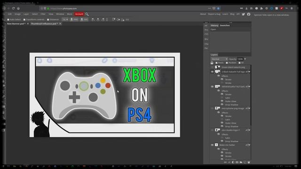The image size is (301, 169).
Task: Open the Image menu
Action: click(x=17, y=14)
